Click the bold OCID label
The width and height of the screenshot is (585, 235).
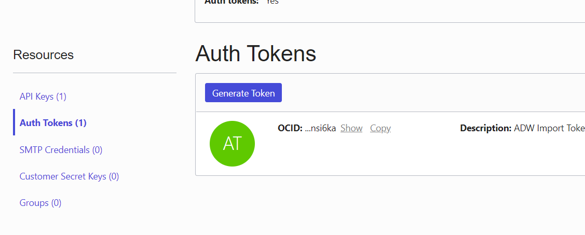pos(290,128)
